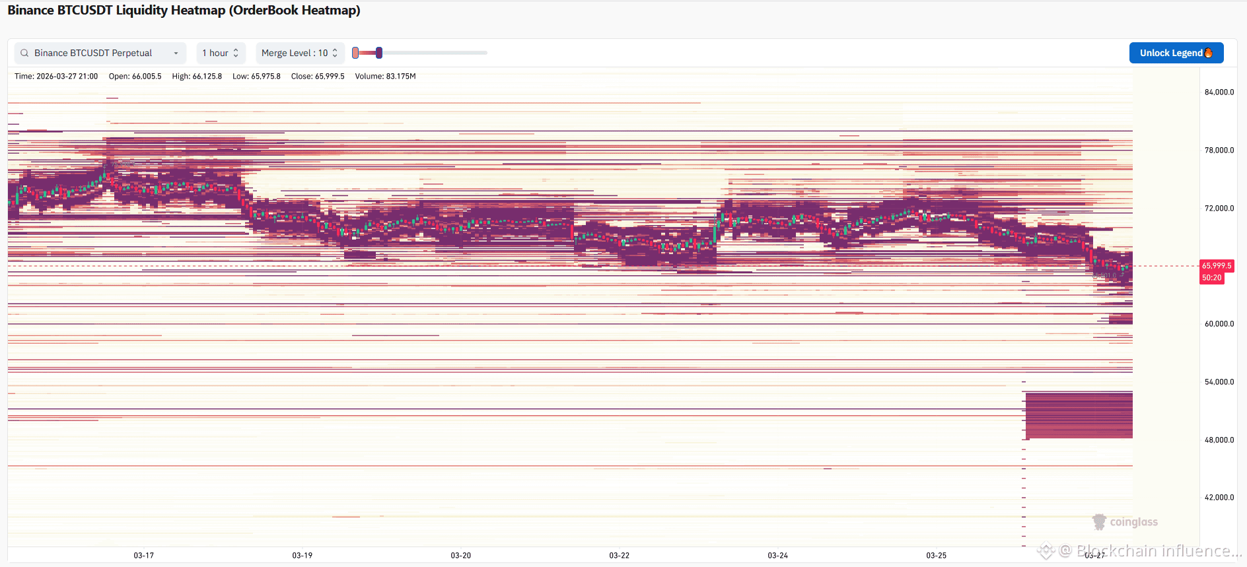Click the Close: 65,999.5 value
The image size is (1247, 567).
[318, 77]
